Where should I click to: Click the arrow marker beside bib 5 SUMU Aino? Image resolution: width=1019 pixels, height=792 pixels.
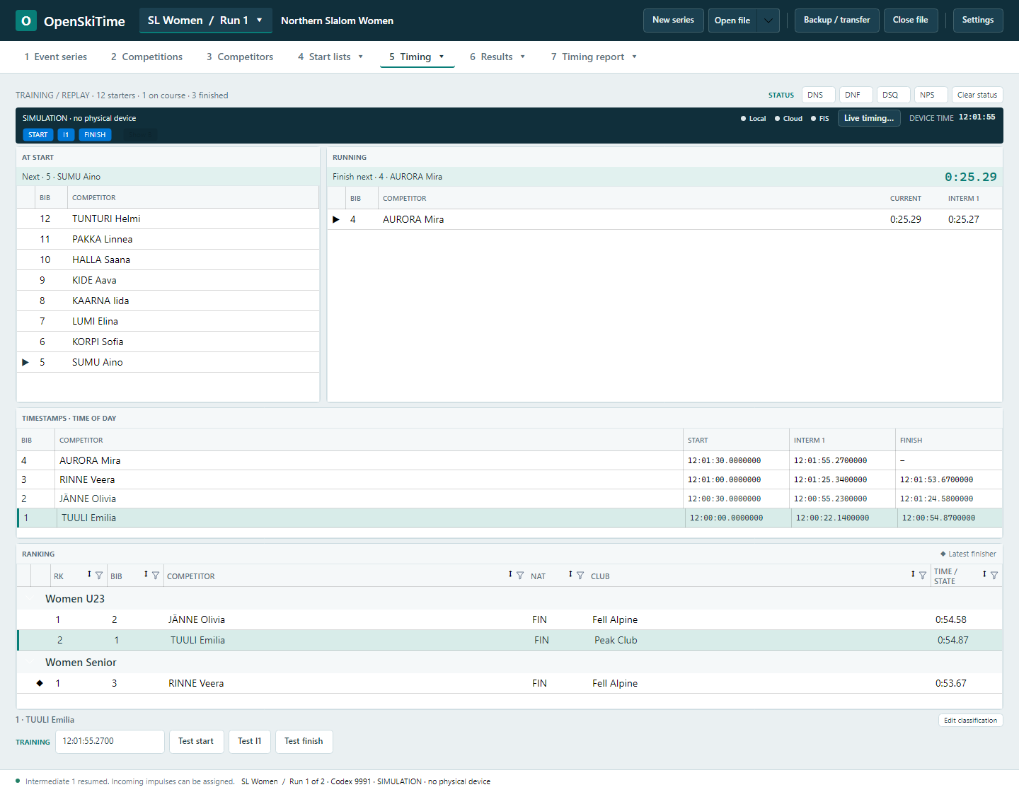[25, 362]
